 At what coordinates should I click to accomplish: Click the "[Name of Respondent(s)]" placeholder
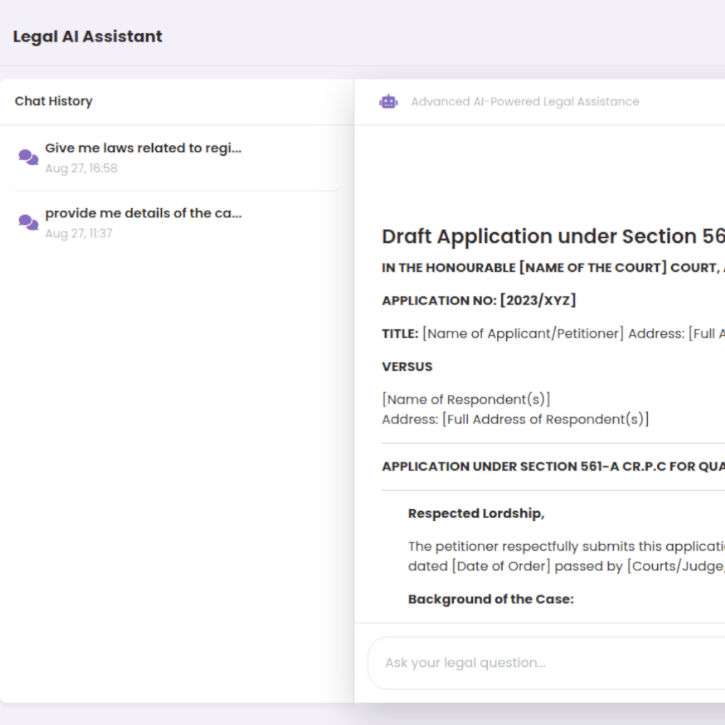click(x=466, y=400)
